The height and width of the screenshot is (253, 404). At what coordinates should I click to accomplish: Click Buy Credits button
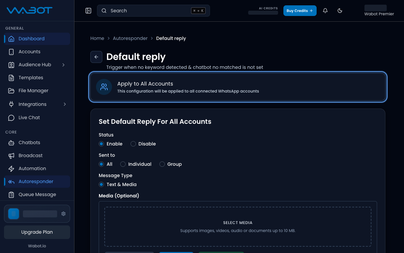300,11
